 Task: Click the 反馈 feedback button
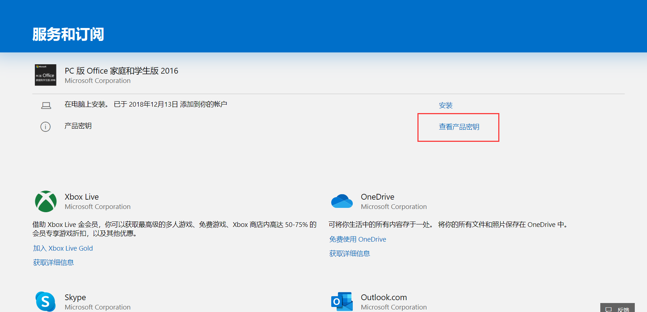618,308
